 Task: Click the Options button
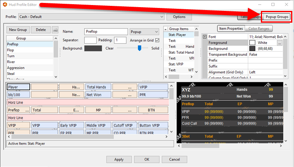pyautogui.click(x=179, y=17)
